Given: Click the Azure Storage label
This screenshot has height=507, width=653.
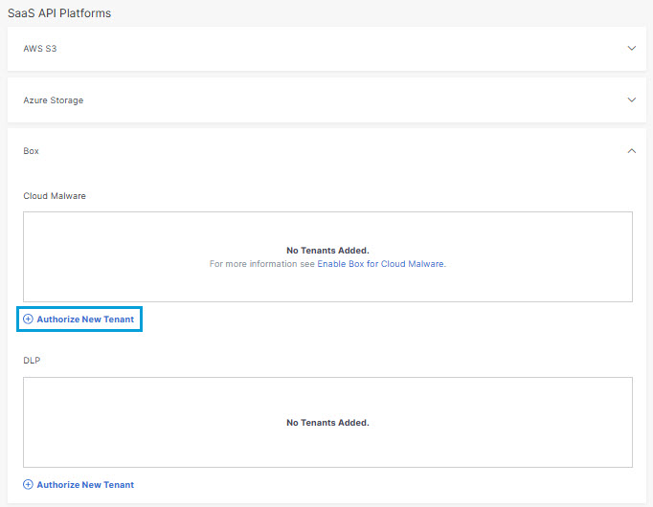Looking at the screenshot, I should click(x=54, y=100).
